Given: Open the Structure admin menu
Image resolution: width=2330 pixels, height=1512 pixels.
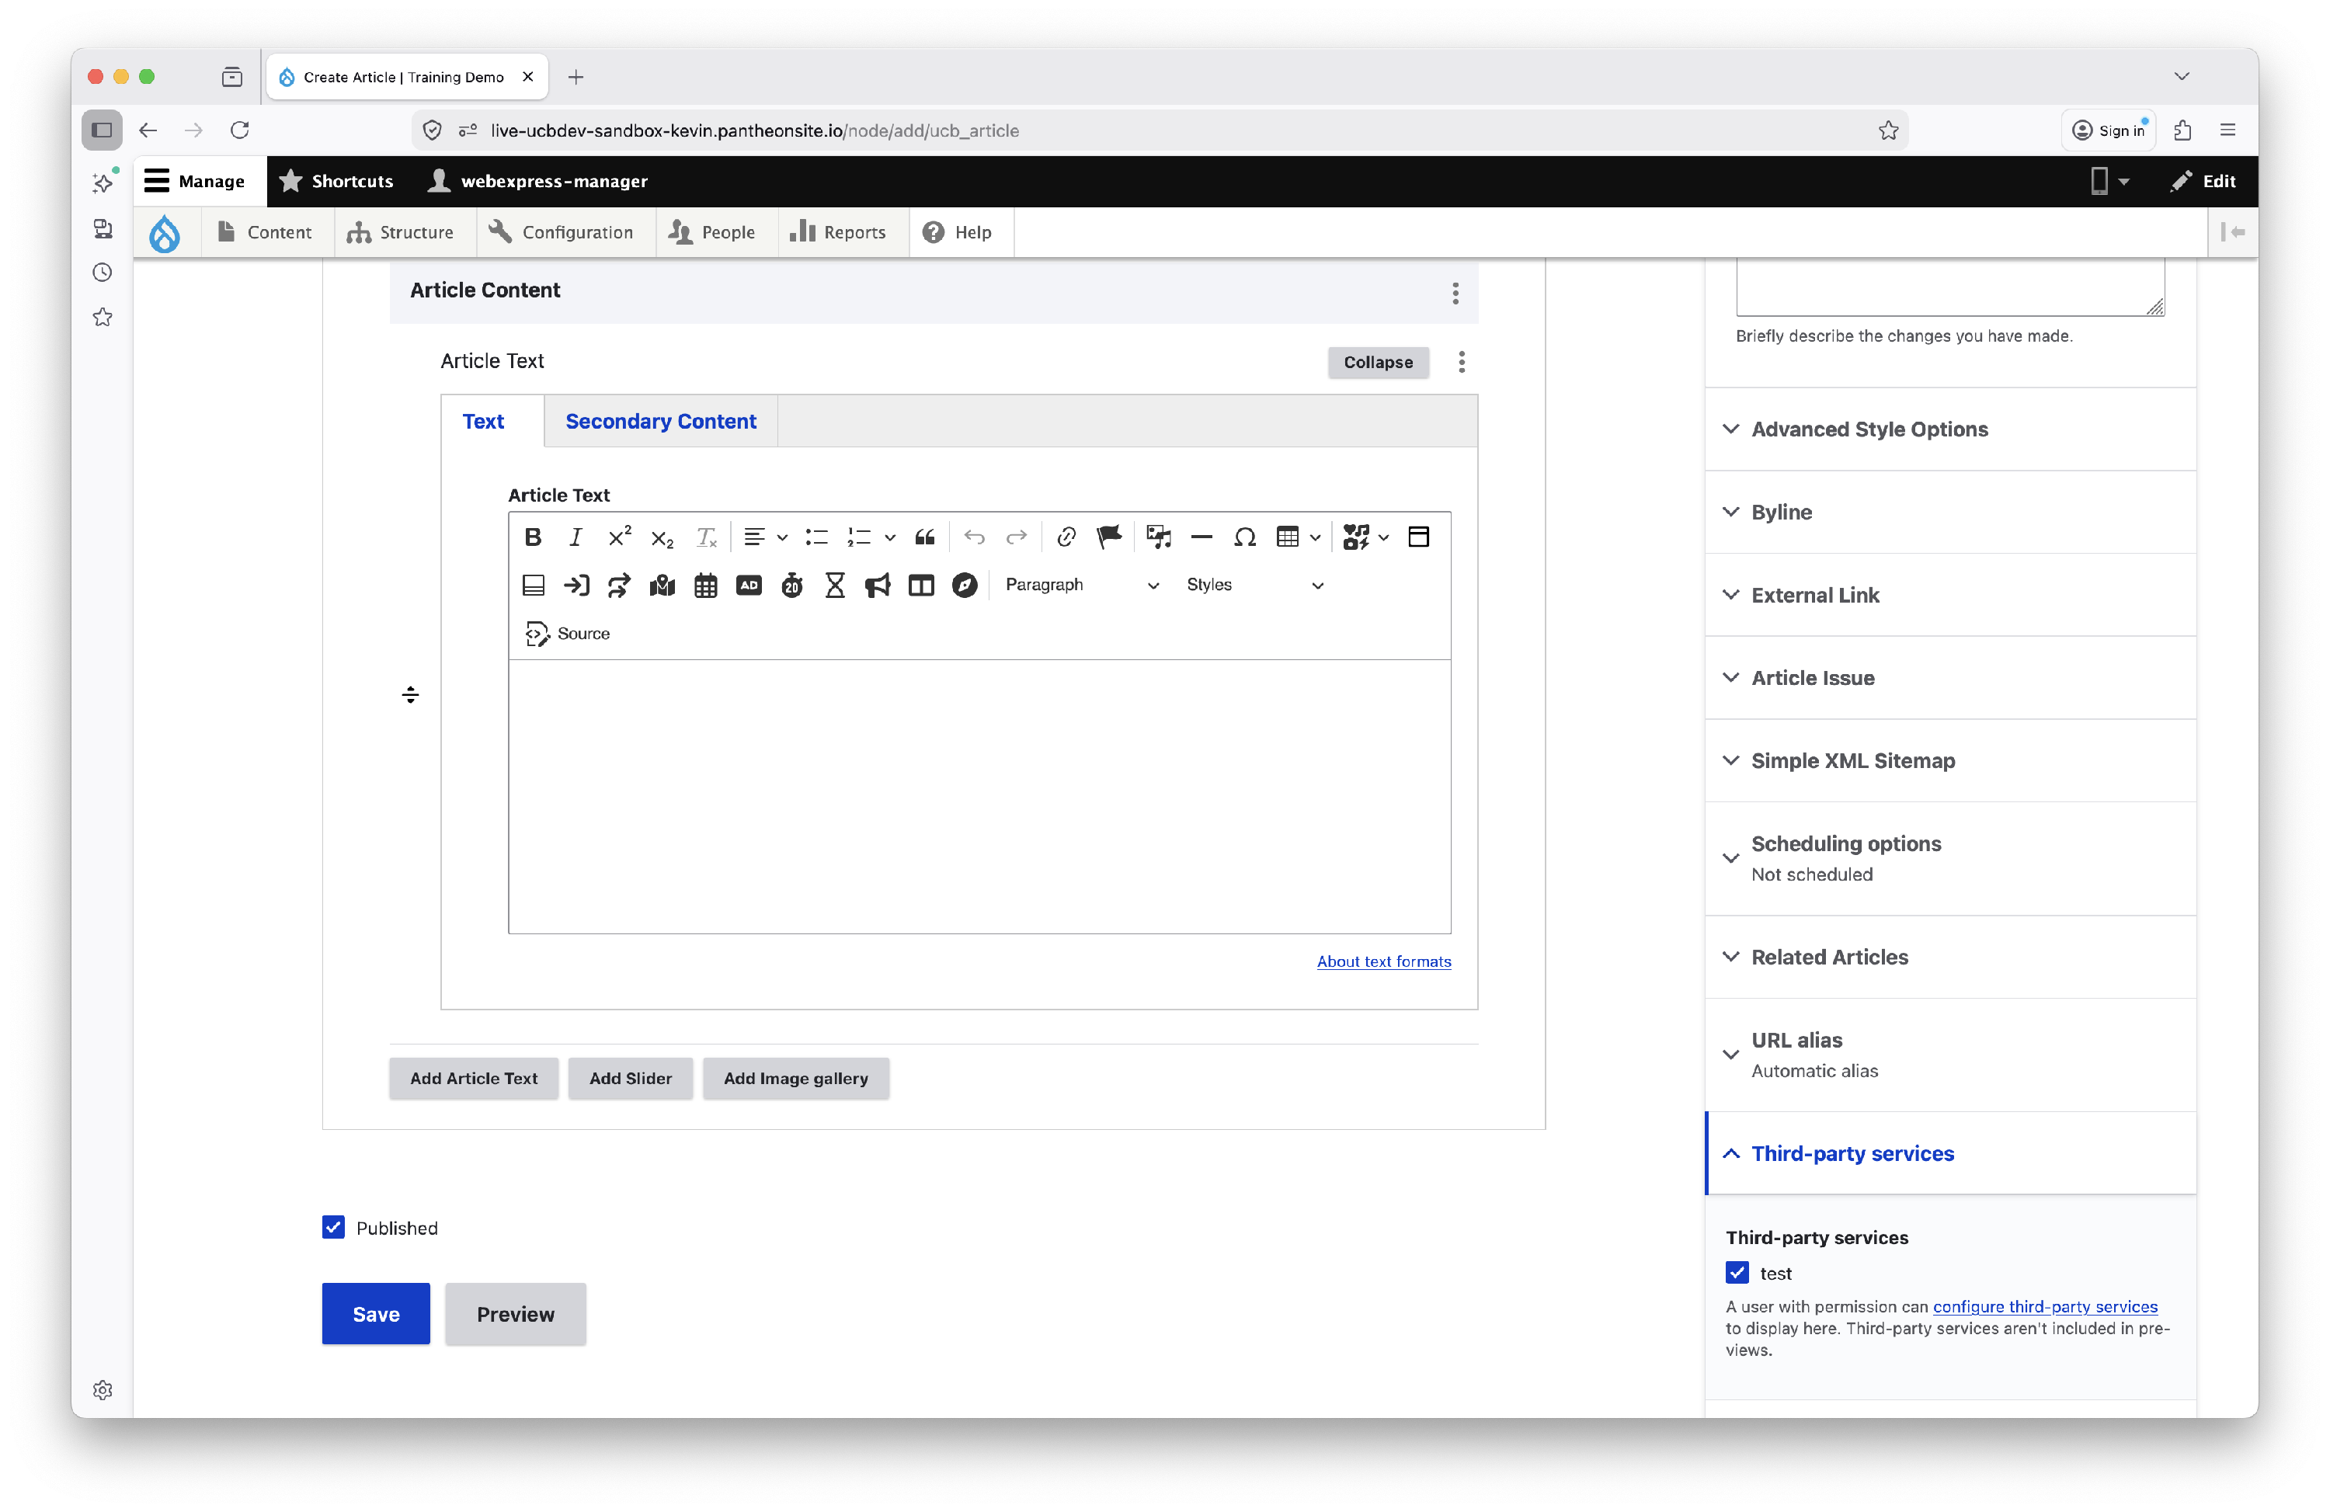Looking at the screenshot, I should pos(402,232).
